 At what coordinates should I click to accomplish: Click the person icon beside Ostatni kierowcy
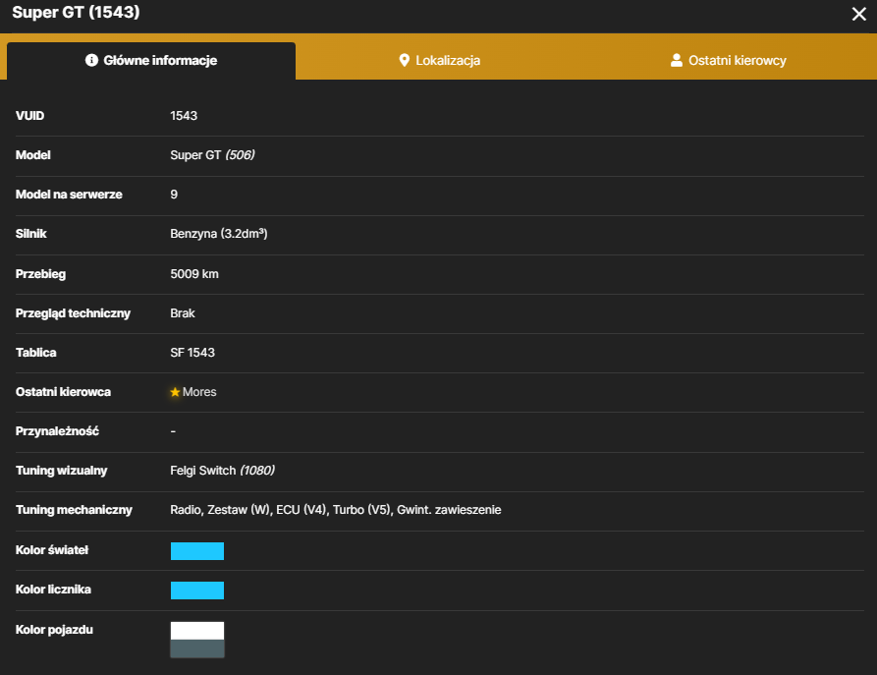click(x=677, y=61)
